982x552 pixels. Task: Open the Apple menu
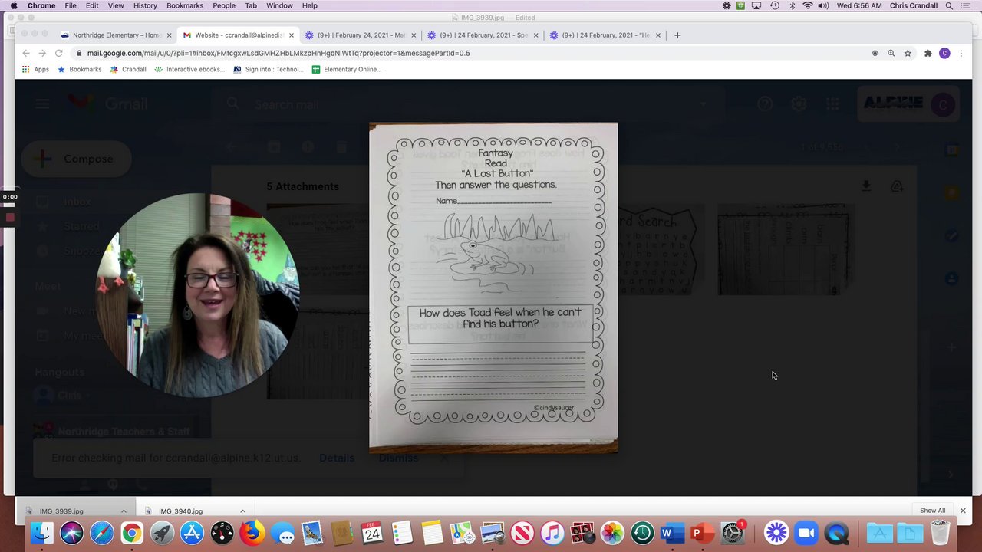click(13, 5)
